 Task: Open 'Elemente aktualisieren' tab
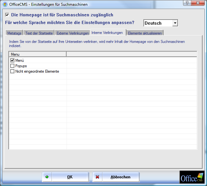click(145, 33)
